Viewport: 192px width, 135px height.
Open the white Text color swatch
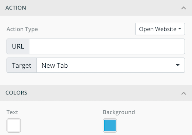pyautogui.click(x=14, y=126)
